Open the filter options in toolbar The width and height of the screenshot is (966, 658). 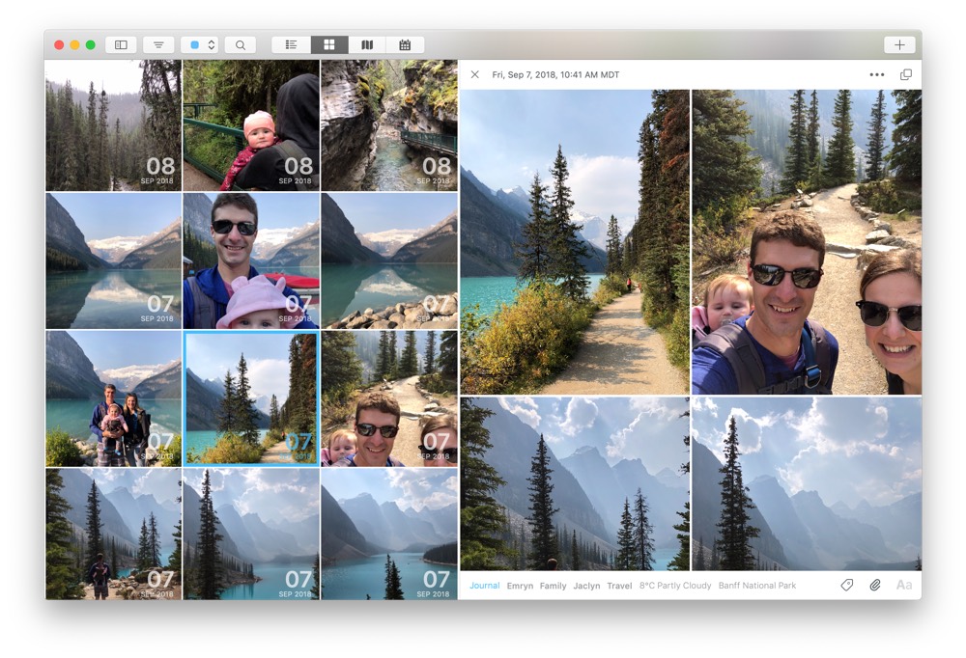coord(158,45)
